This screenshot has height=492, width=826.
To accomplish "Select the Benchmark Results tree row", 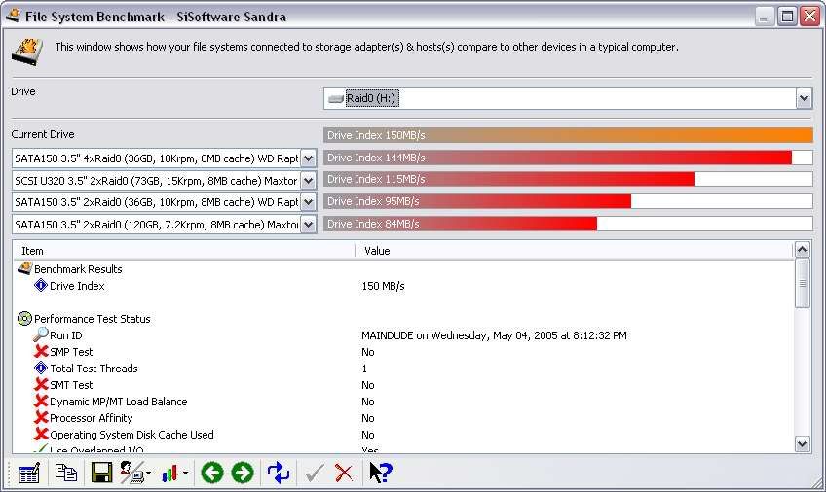I will [x=78, y=269].
